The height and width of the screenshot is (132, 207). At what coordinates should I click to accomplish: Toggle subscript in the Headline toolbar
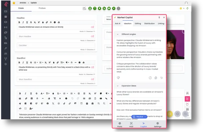(35, 22)
